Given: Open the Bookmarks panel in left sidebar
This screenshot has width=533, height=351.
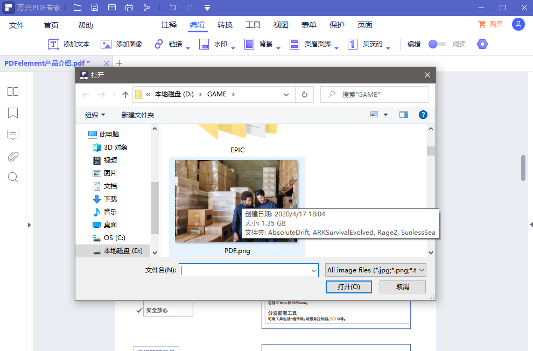Looking at the screenshot, I should pyautogui.click(x=12, y=113).
